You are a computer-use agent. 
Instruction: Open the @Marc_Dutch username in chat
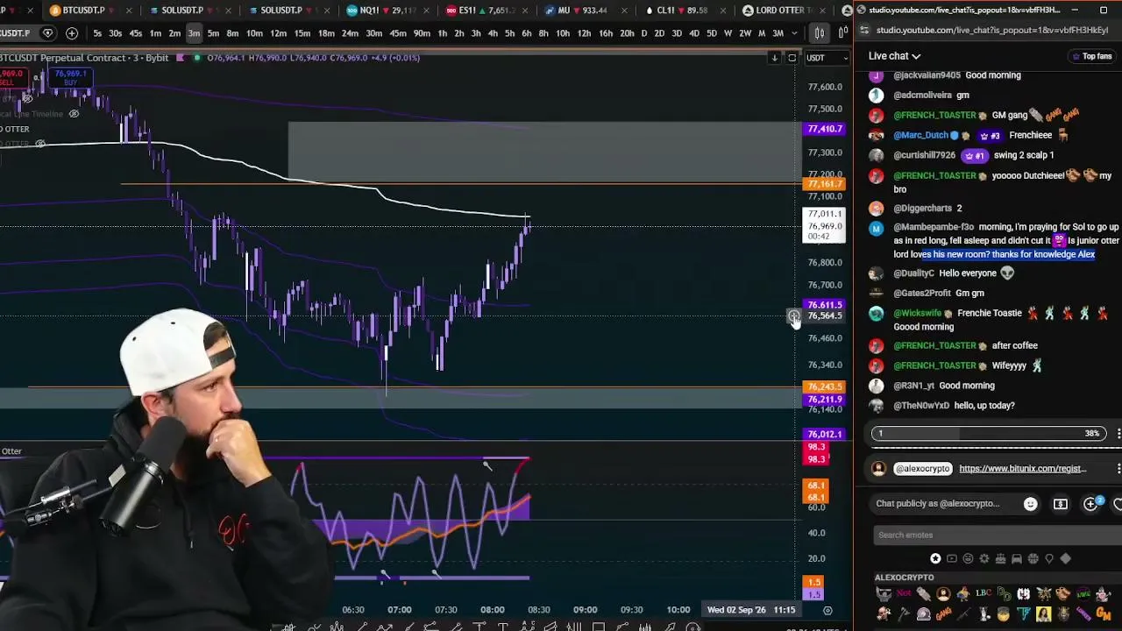tap(921, 136)
